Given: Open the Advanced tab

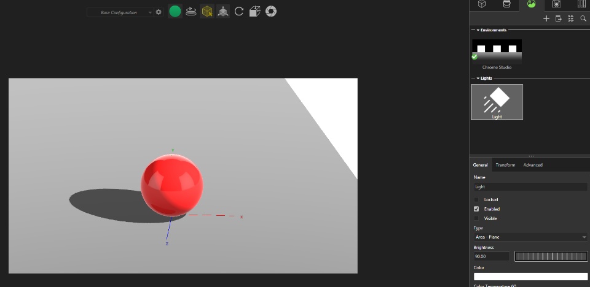Looking at the screenshot, I should coord(533,165).
